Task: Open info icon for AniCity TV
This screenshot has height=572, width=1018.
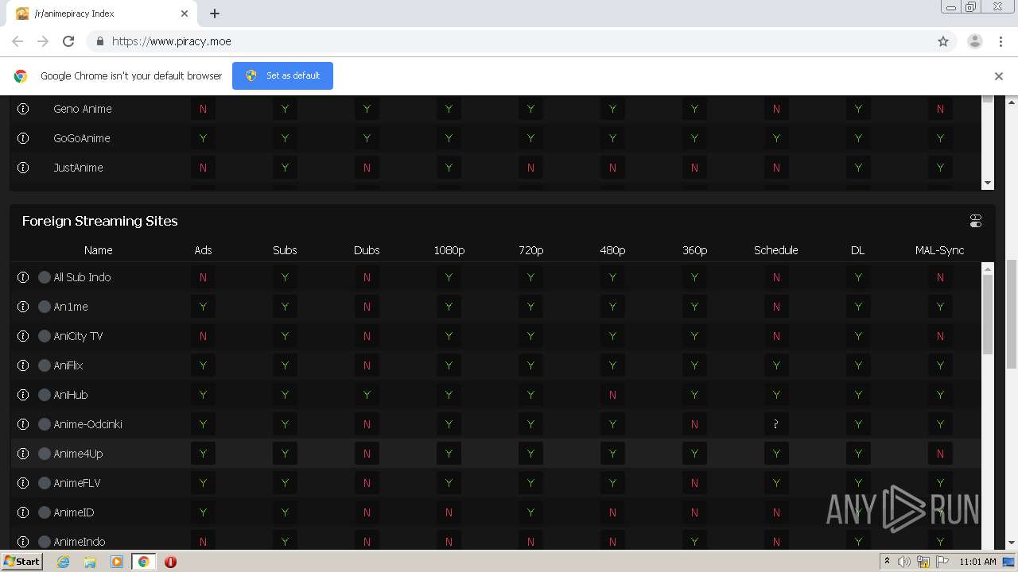Action: pyautogui.click(x=23, y=336)
